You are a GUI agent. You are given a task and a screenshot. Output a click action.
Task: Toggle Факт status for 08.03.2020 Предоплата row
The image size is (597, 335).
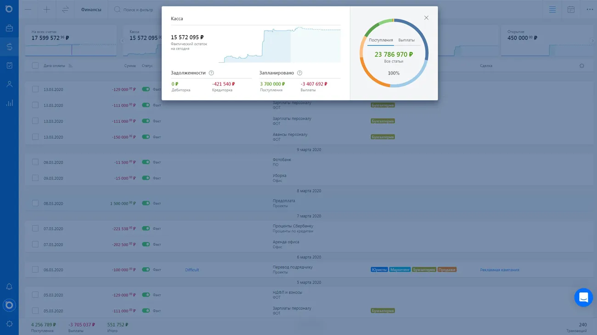point(146,203)
